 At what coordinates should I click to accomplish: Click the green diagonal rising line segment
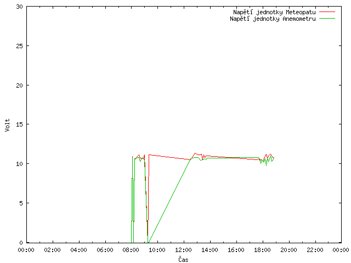[x=169, y=201]
